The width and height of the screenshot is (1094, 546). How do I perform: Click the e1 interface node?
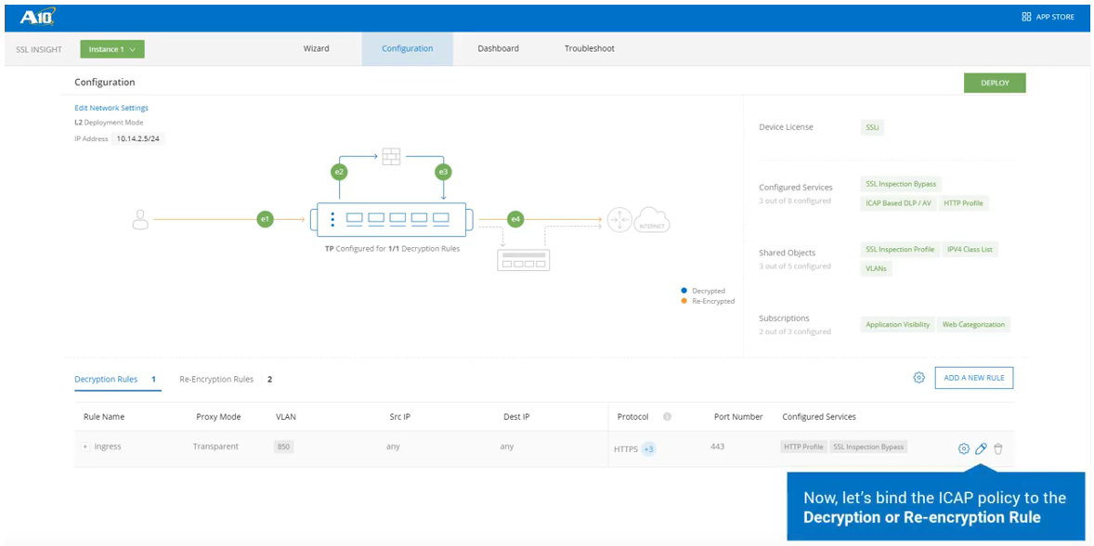tap(265, 219)
